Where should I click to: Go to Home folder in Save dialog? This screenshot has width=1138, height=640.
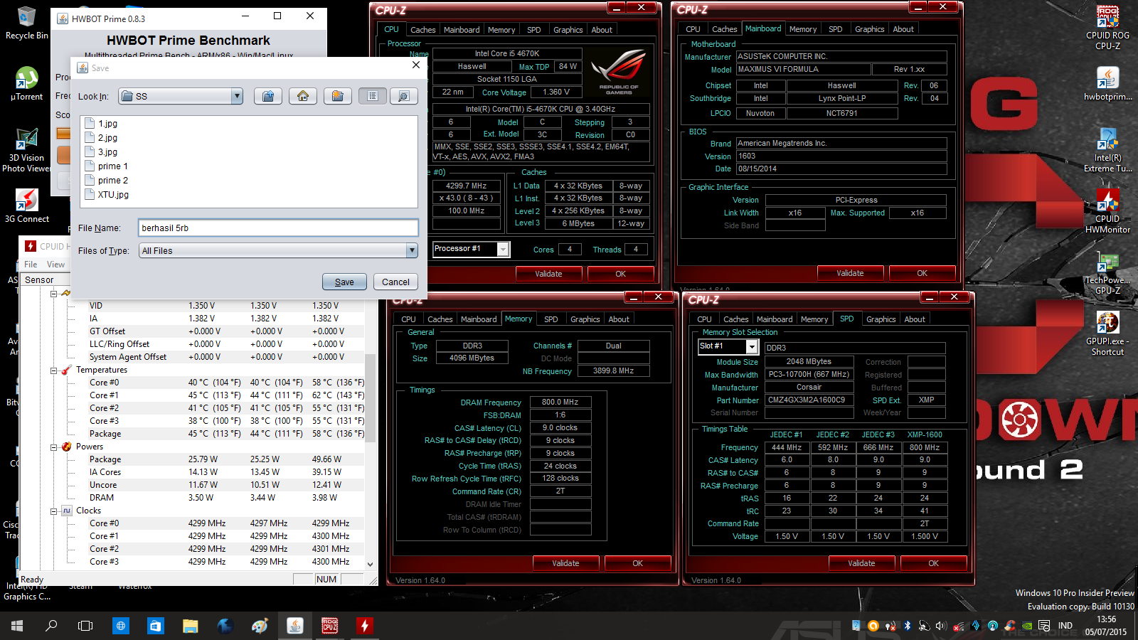(x=303, y=96)
